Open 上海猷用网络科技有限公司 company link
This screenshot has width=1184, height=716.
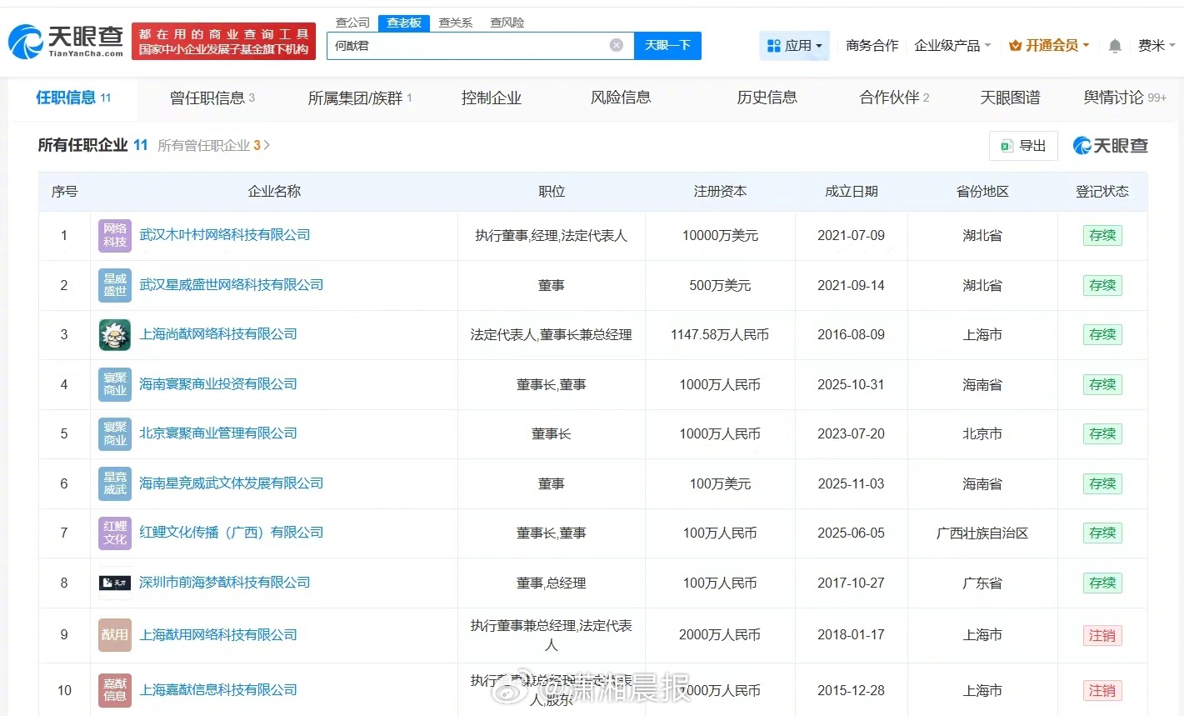pyautogui.click(x=218, y=635)
